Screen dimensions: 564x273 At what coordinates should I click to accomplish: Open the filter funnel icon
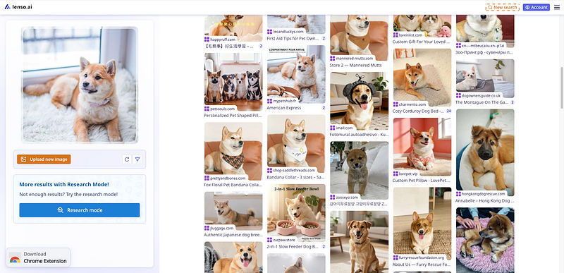(137, 159)
